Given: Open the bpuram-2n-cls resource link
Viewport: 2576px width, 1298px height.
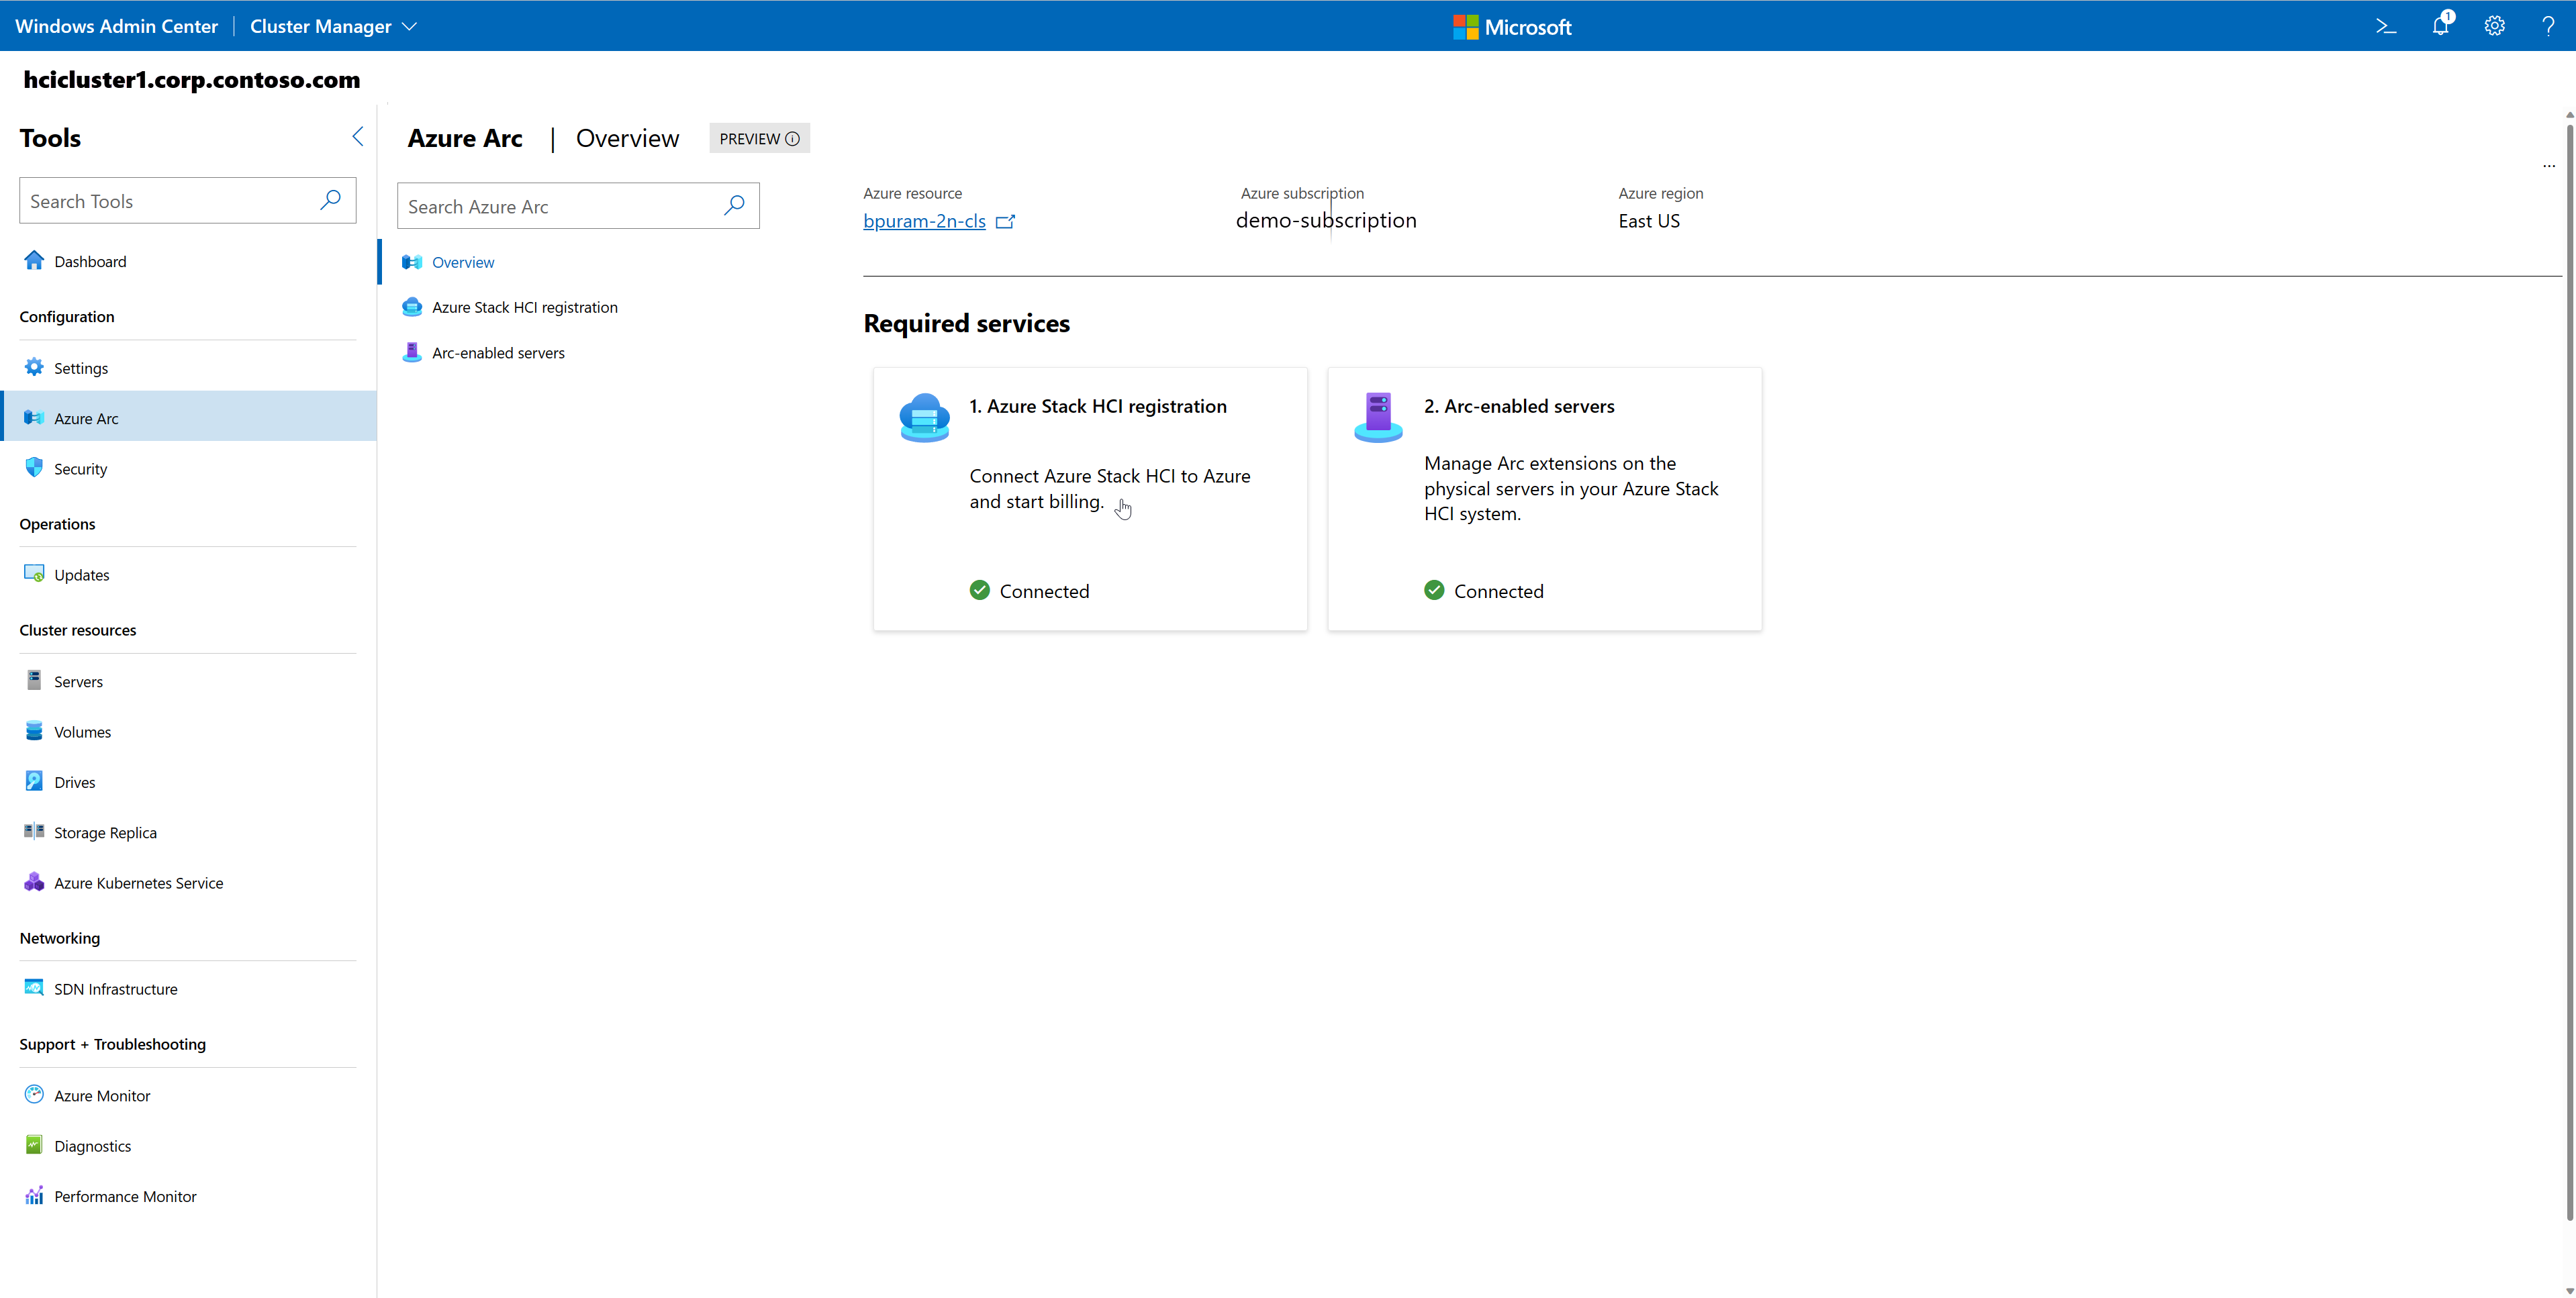Looking at the screenshot, I should [x=924, y=221].
